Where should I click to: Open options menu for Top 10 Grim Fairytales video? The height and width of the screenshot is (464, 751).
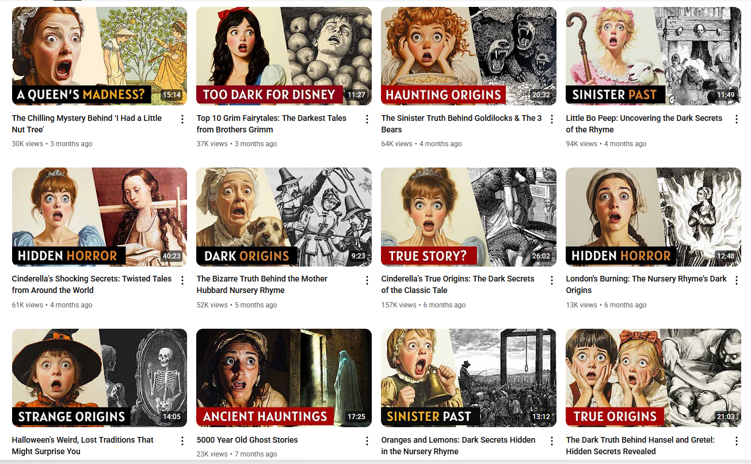[367, 119]
